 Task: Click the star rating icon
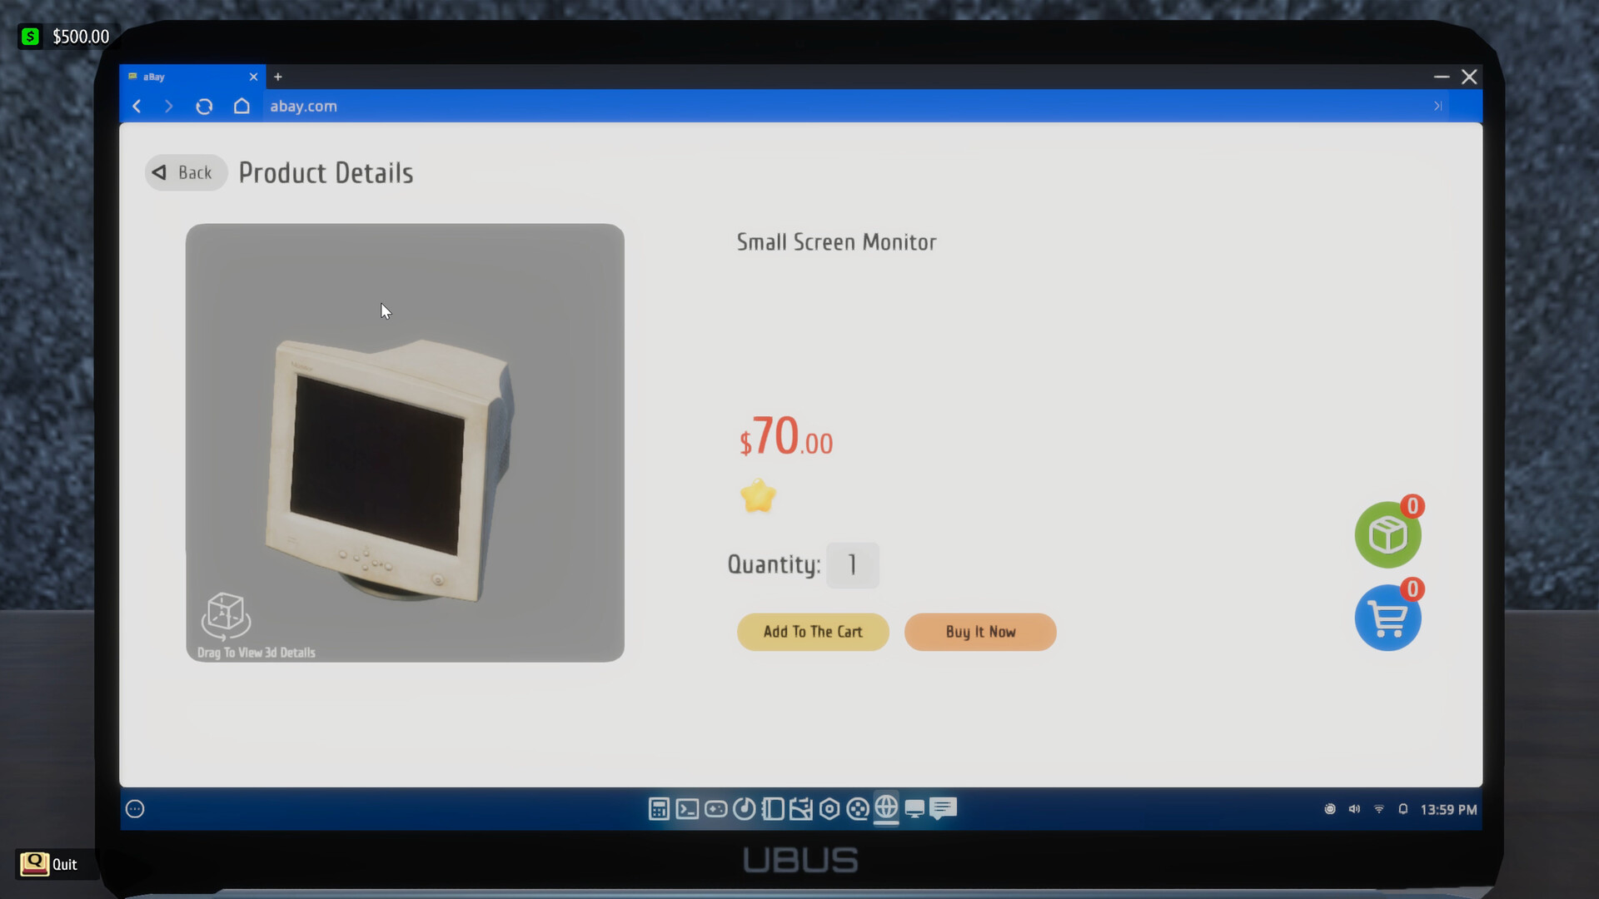[758, 496]
